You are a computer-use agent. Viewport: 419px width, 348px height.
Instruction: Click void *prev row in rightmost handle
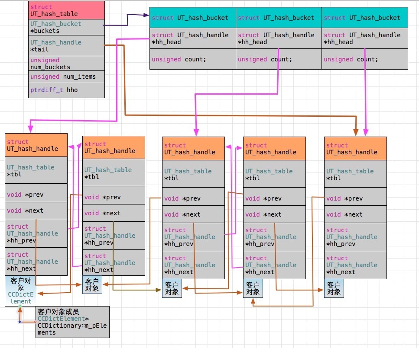click(355, 198)
